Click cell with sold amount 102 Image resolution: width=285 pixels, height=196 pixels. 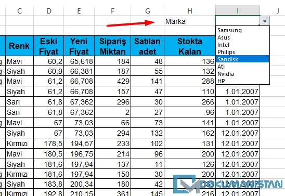click(147, 143)
